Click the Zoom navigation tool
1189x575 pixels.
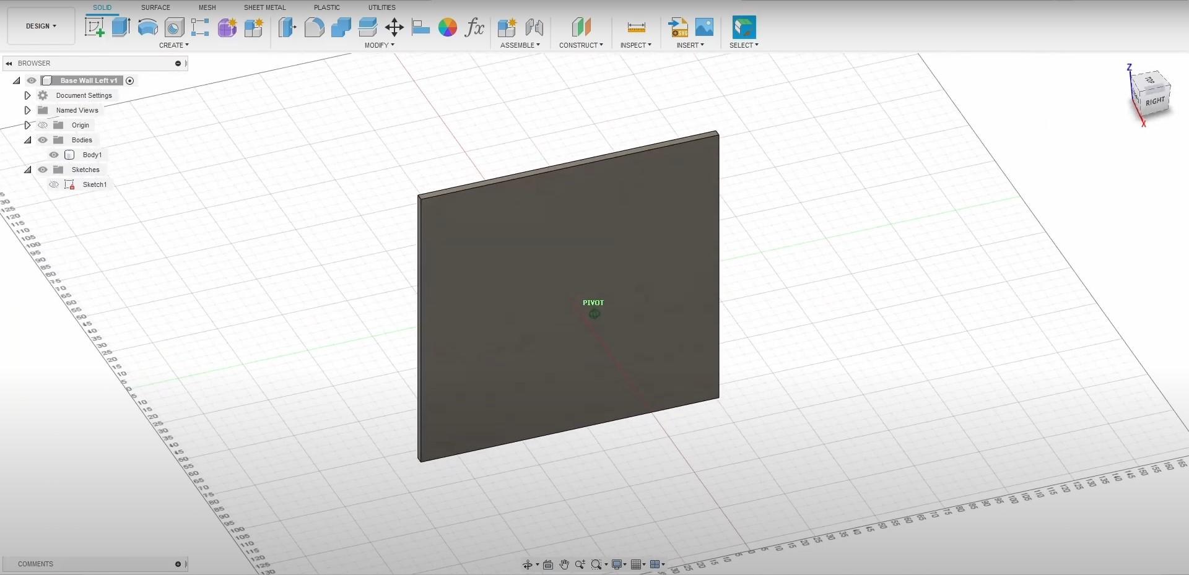click(580, 564)
